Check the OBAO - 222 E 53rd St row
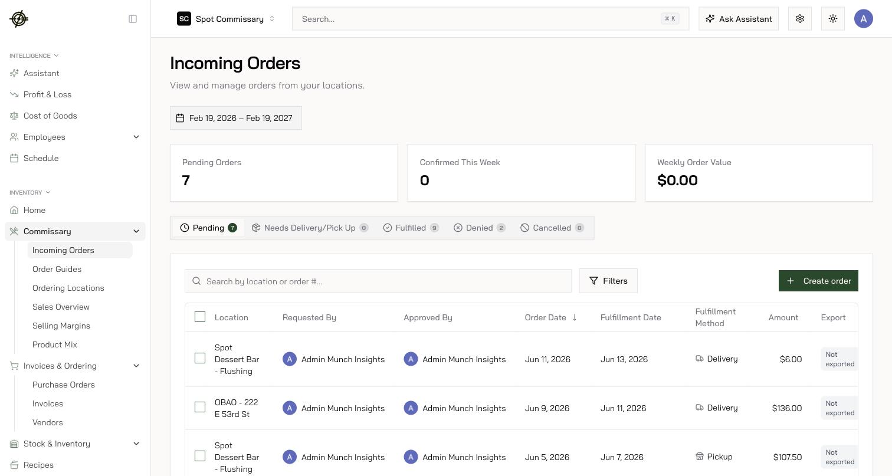 pyautogui.click(x=200, y=407)
